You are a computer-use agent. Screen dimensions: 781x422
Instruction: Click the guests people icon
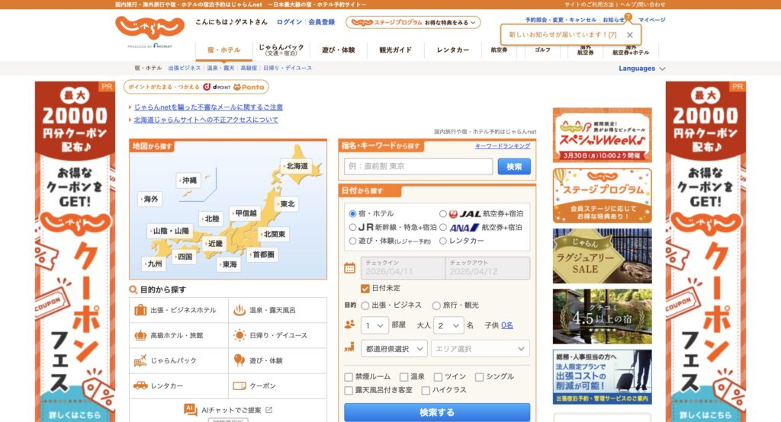point(349,324)
